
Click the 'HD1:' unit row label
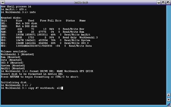click(4, 43)
